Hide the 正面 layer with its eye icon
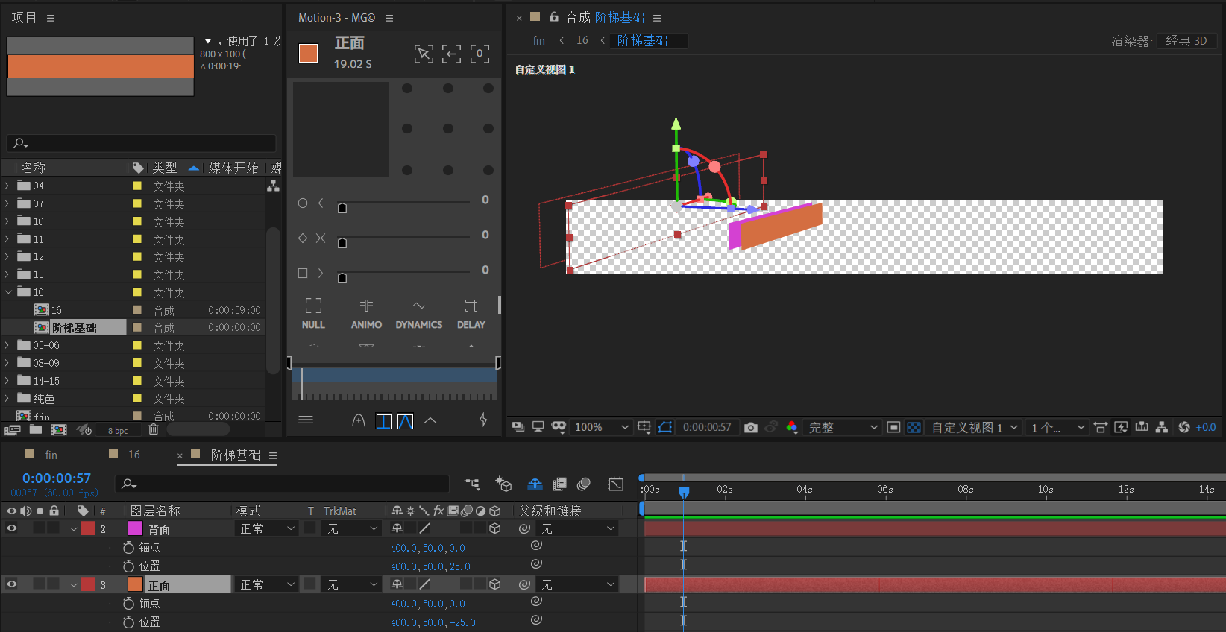 12,584
